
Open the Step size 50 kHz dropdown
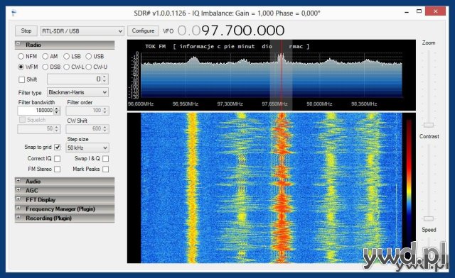(87, 148)
